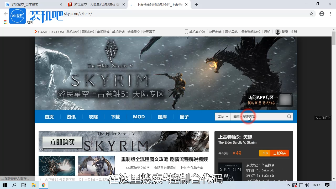Click the File Explorer icon on the taskbar
336x189 pixels.
[x=34, y=185]
